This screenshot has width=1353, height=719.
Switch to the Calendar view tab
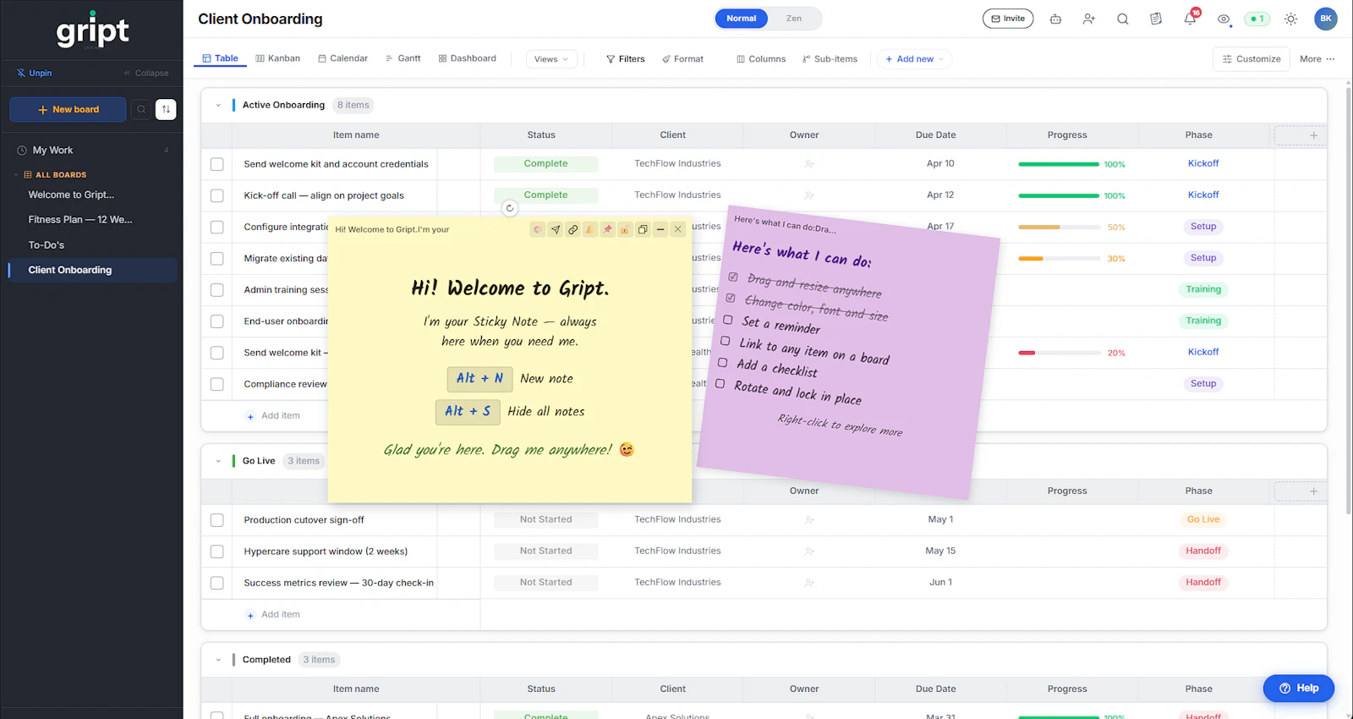pos(342,58)
